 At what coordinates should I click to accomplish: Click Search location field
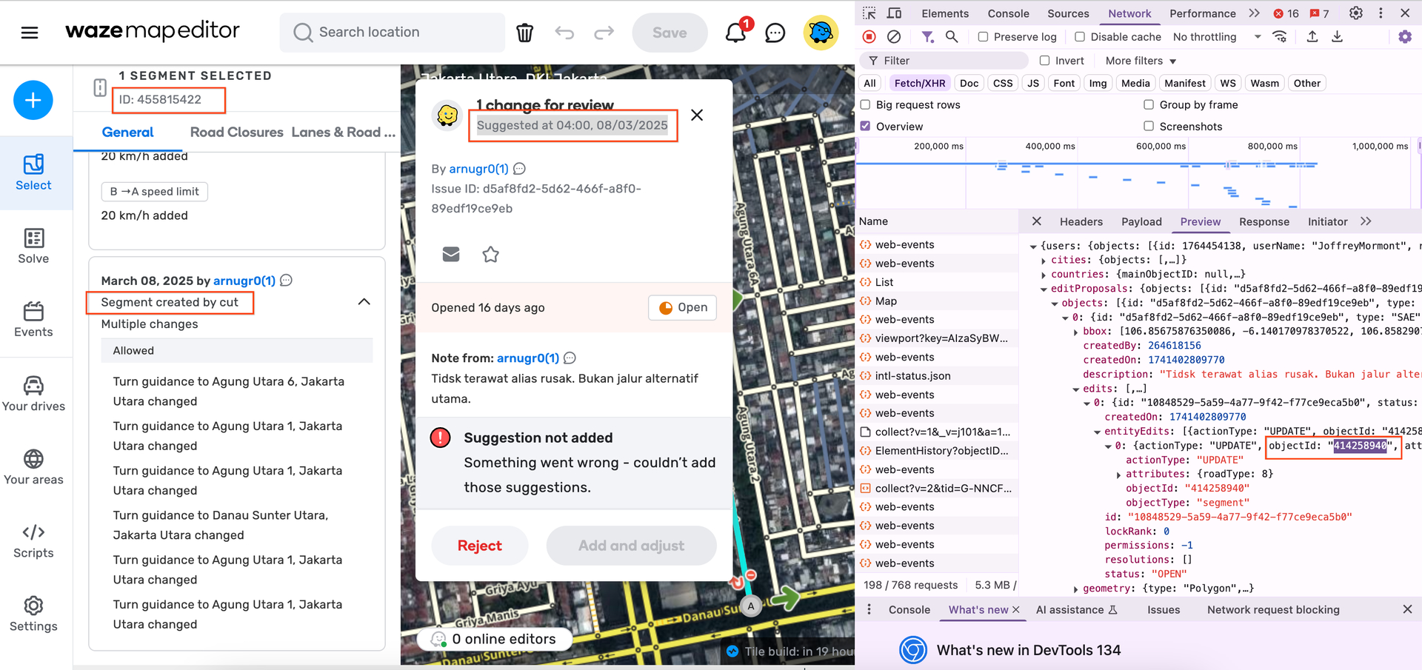click(393, 33)
